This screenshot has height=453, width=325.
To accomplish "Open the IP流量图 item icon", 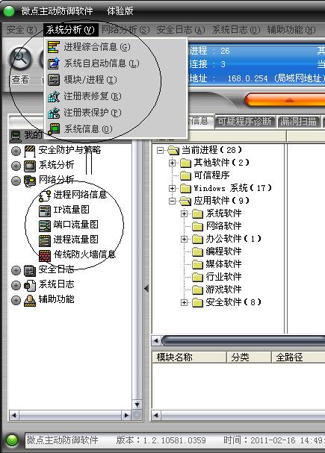I will [x=45, y=210].
